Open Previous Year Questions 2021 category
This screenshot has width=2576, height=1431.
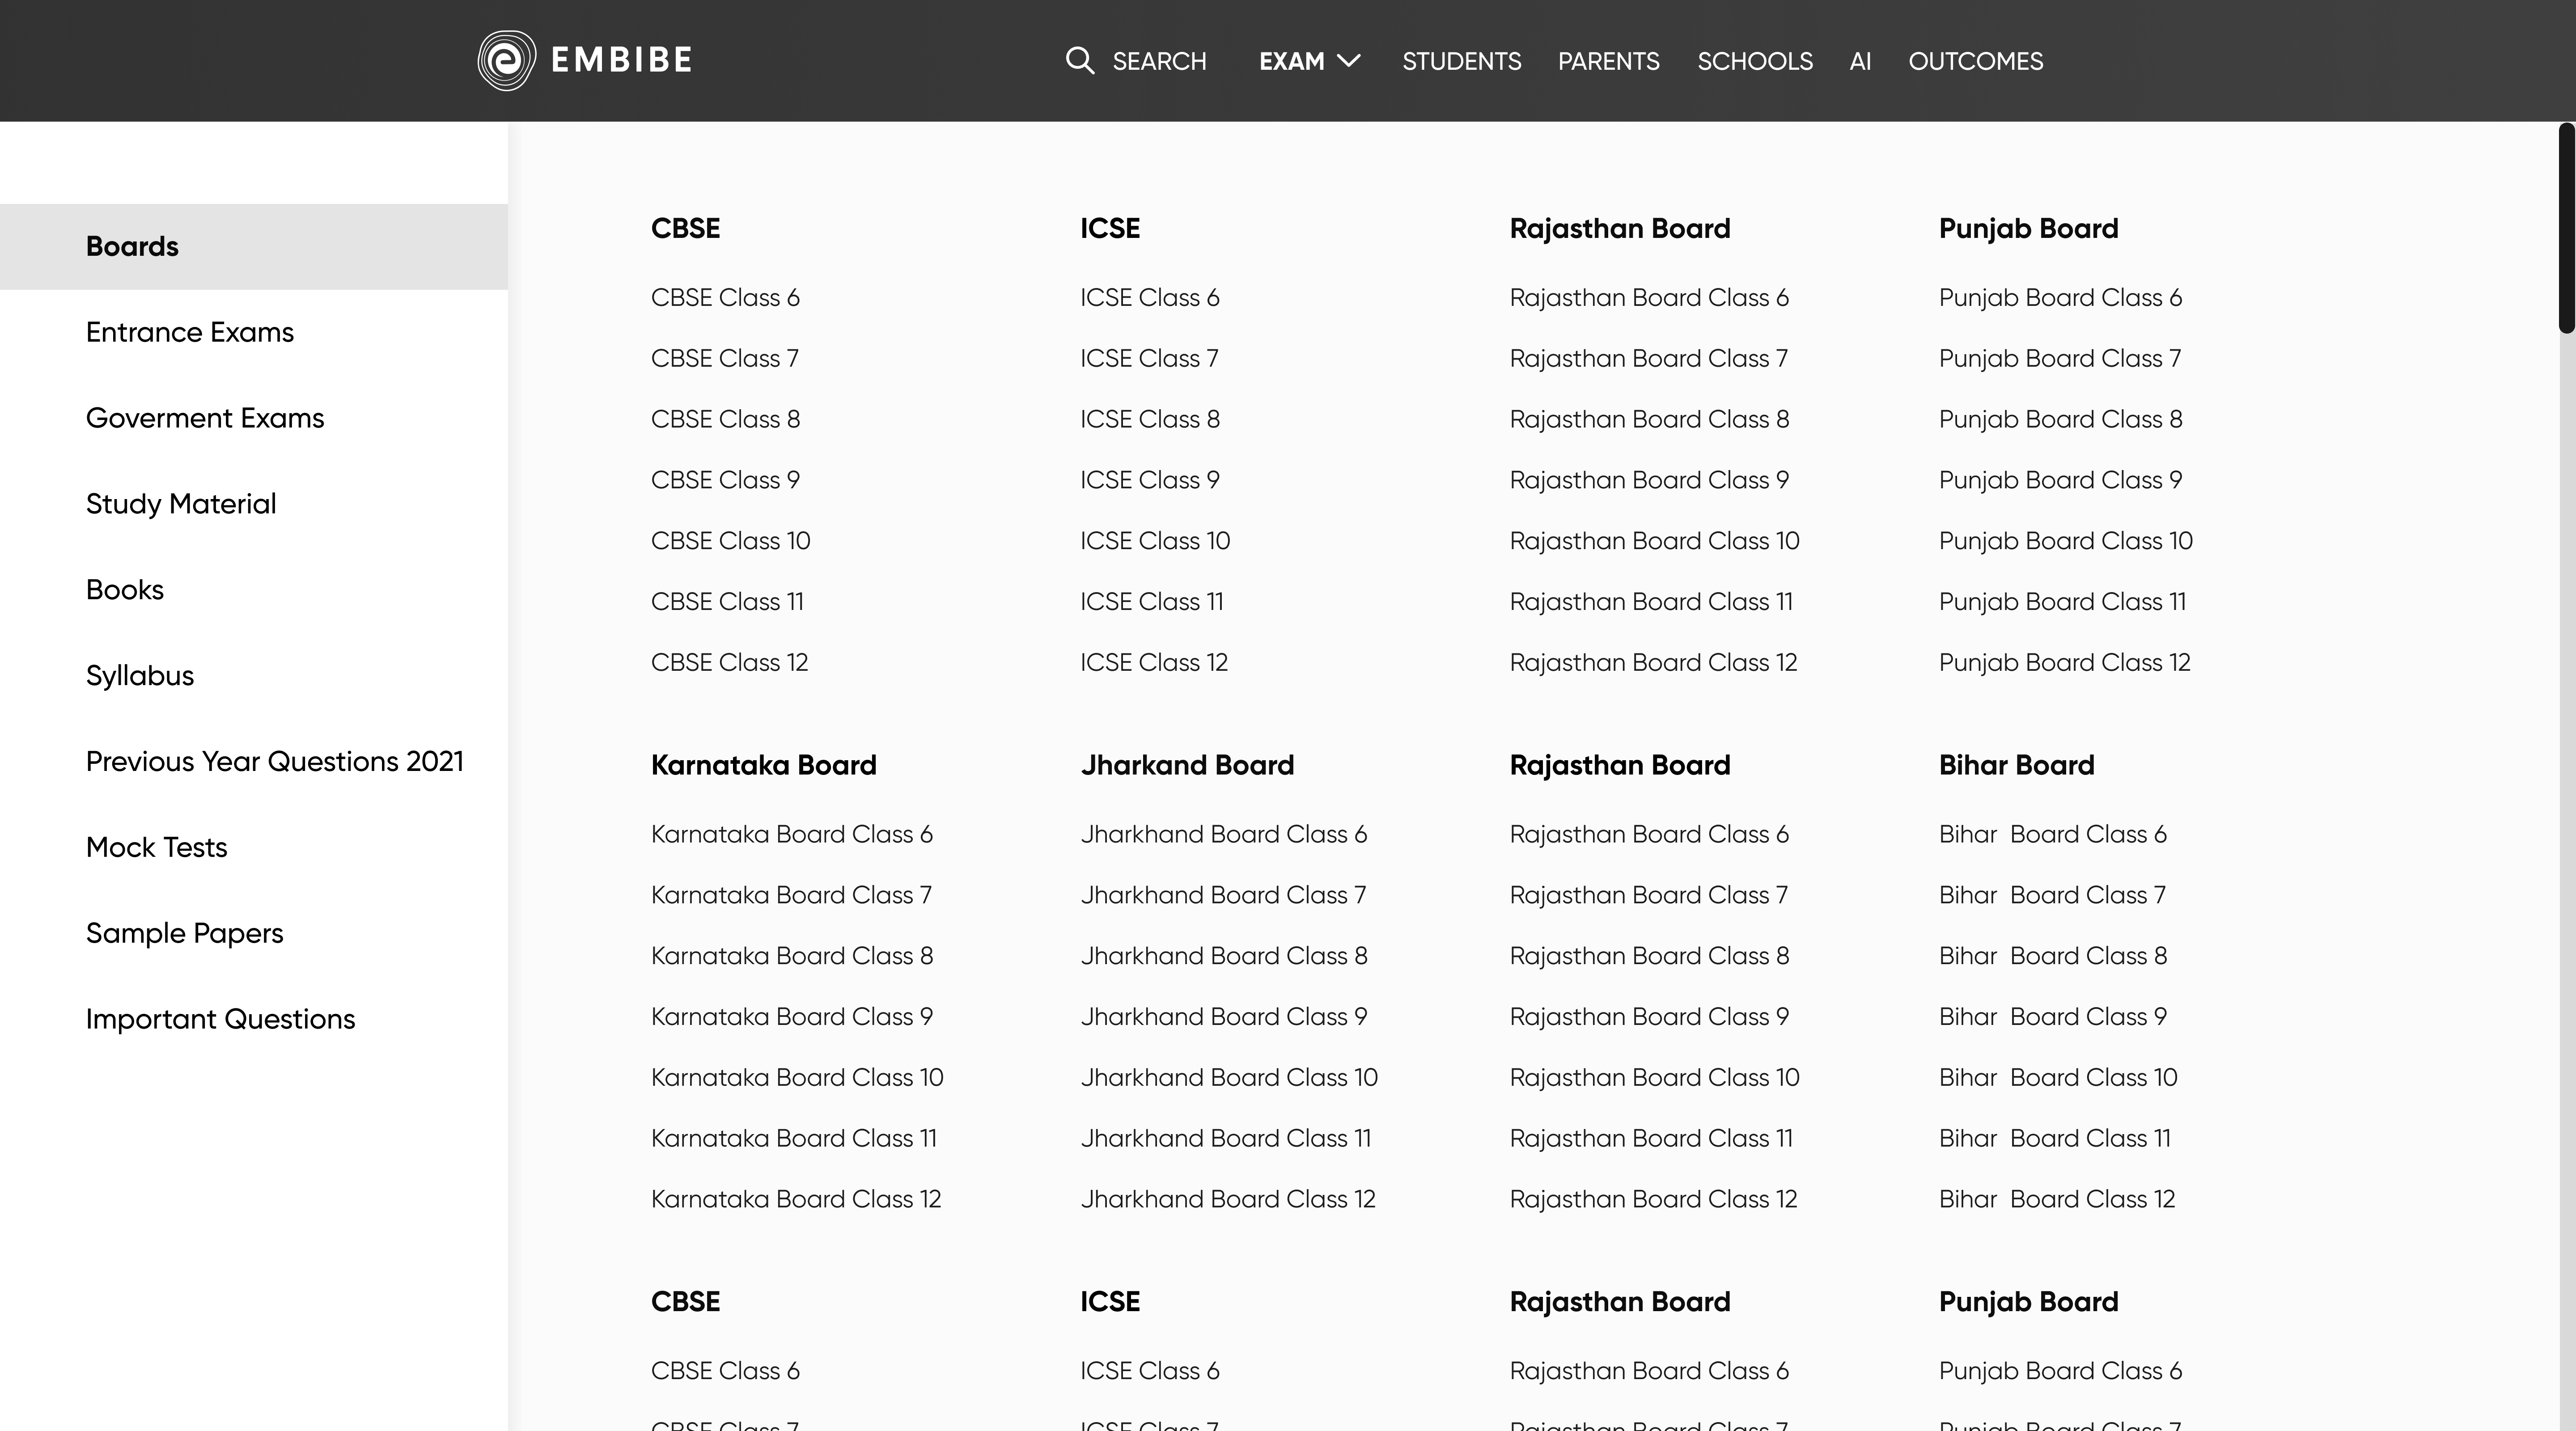(254, 762)
